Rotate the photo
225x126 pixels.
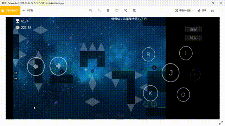[x=126, y=10]
